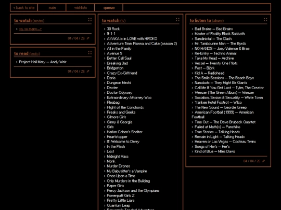Select 'Sandinista! — The Clash' album
Screen dimensions: 281x210
pos(213,38)
